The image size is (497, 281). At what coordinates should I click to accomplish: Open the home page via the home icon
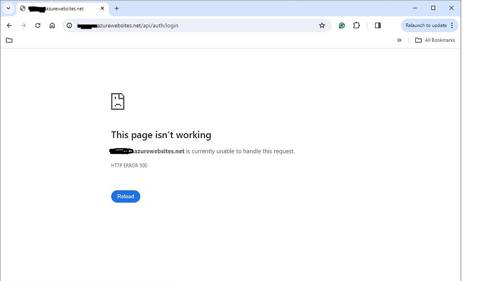point(52,25)
